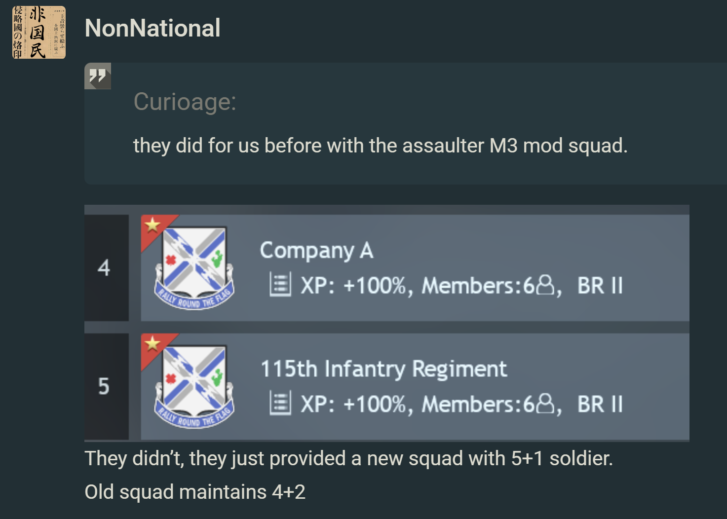This screenshot has width=727, height=519.
Task: Select squad slot number 5
Action: point(104,386)
